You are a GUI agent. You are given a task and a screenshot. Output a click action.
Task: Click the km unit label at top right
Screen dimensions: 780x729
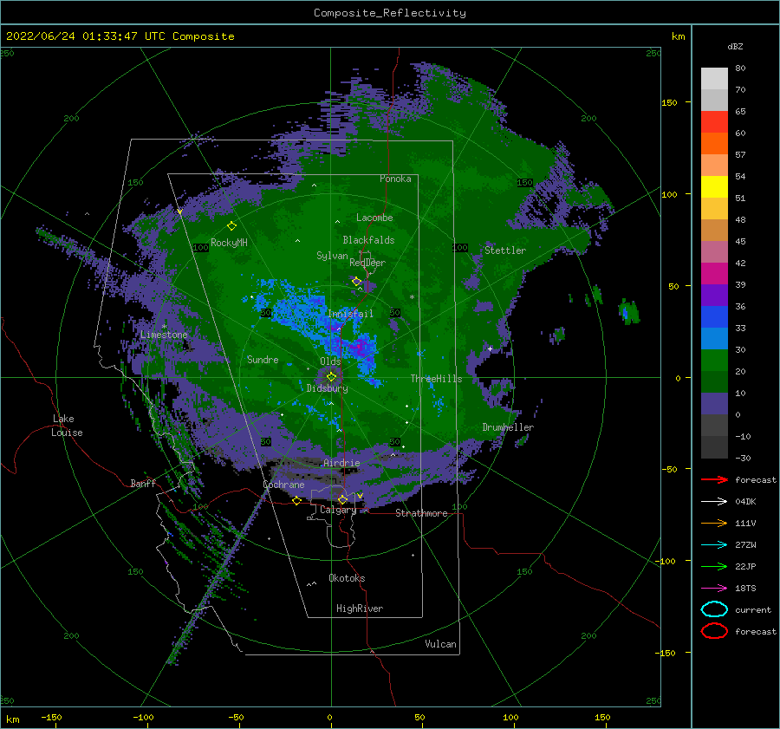pos(678,36)
